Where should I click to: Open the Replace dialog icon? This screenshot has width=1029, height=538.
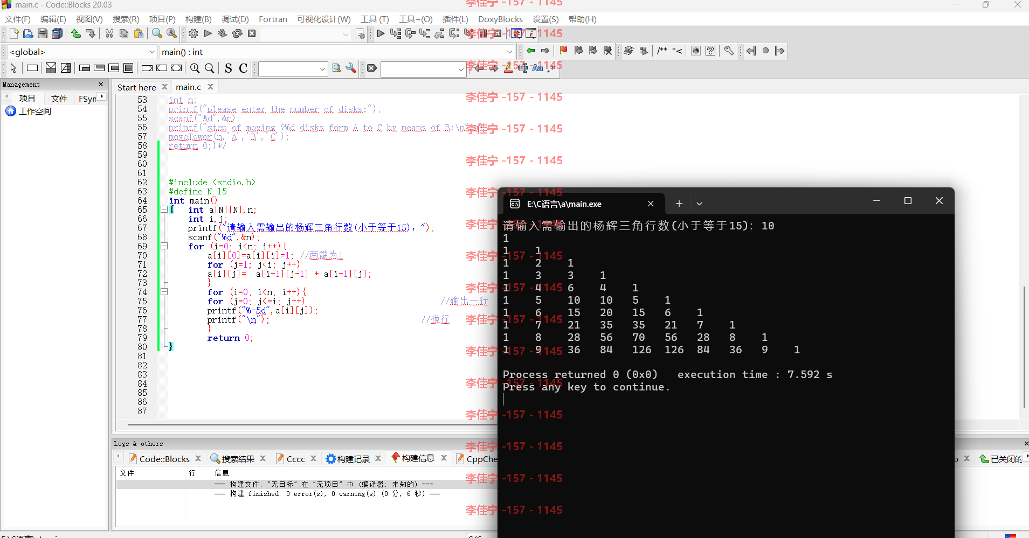click(x=172, y=33)
